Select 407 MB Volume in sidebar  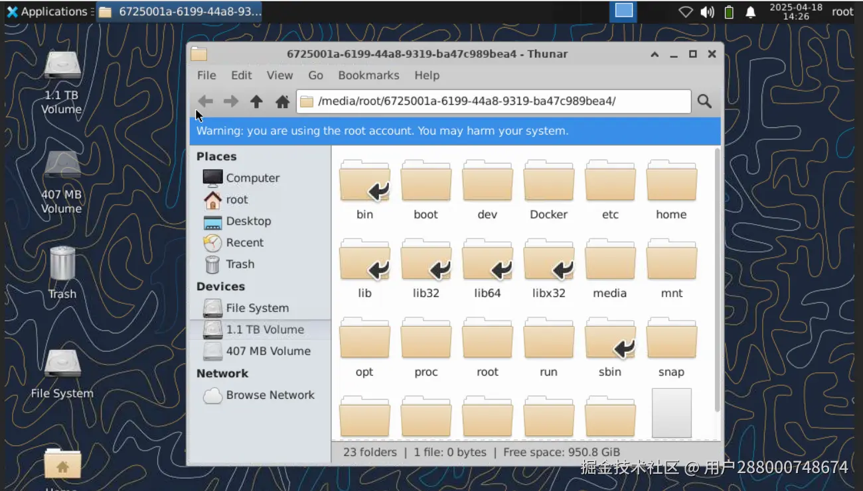tap(260, 351)
